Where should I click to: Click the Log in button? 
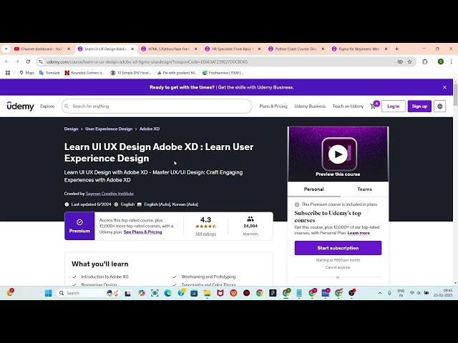click(x=393, y=106)
